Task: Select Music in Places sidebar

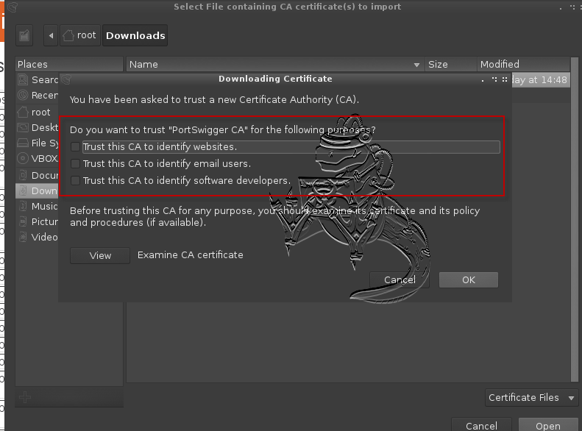Action: (x=38, y=206)
